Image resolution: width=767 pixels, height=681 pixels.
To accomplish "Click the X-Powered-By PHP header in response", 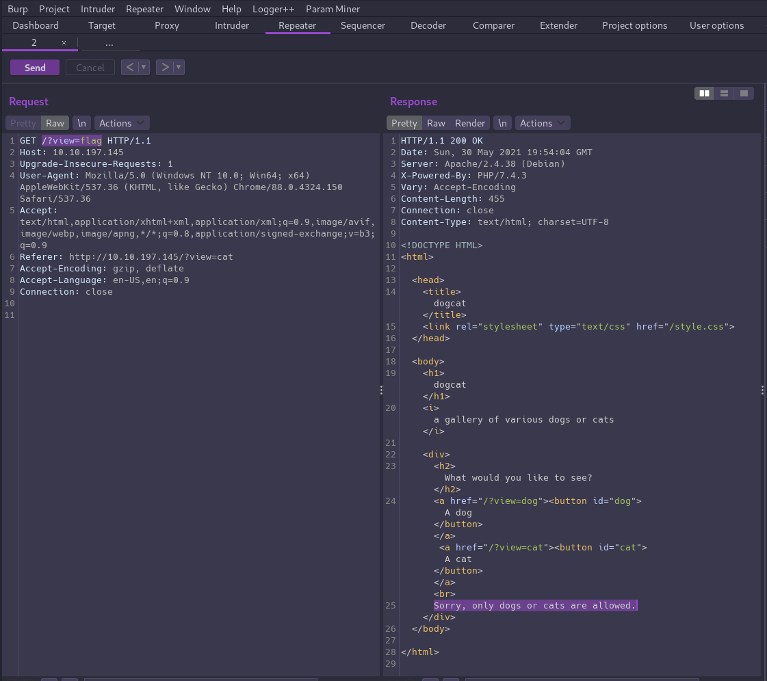I will point(464,176).
